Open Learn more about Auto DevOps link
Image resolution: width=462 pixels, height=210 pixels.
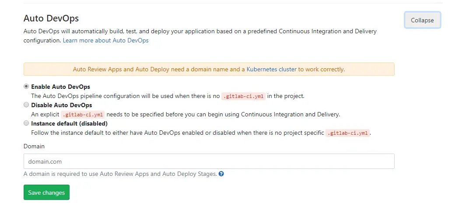[106, 40]
